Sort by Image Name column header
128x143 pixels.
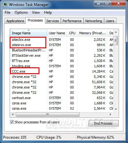(29, 33)
